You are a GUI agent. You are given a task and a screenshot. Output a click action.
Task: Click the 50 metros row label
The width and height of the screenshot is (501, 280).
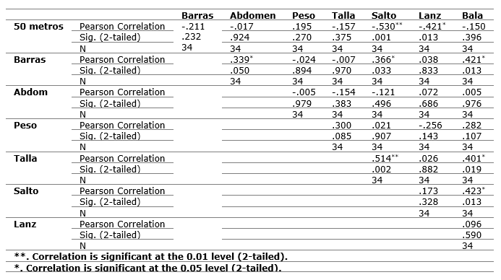pyautogui.click(x=38, y=27)
